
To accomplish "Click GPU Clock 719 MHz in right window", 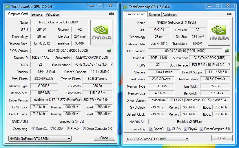I will [157, 107].
